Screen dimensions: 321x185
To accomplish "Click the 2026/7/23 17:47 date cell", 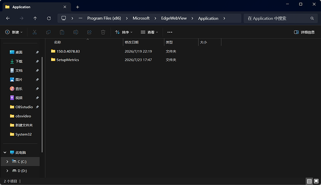I will point(138,60).
